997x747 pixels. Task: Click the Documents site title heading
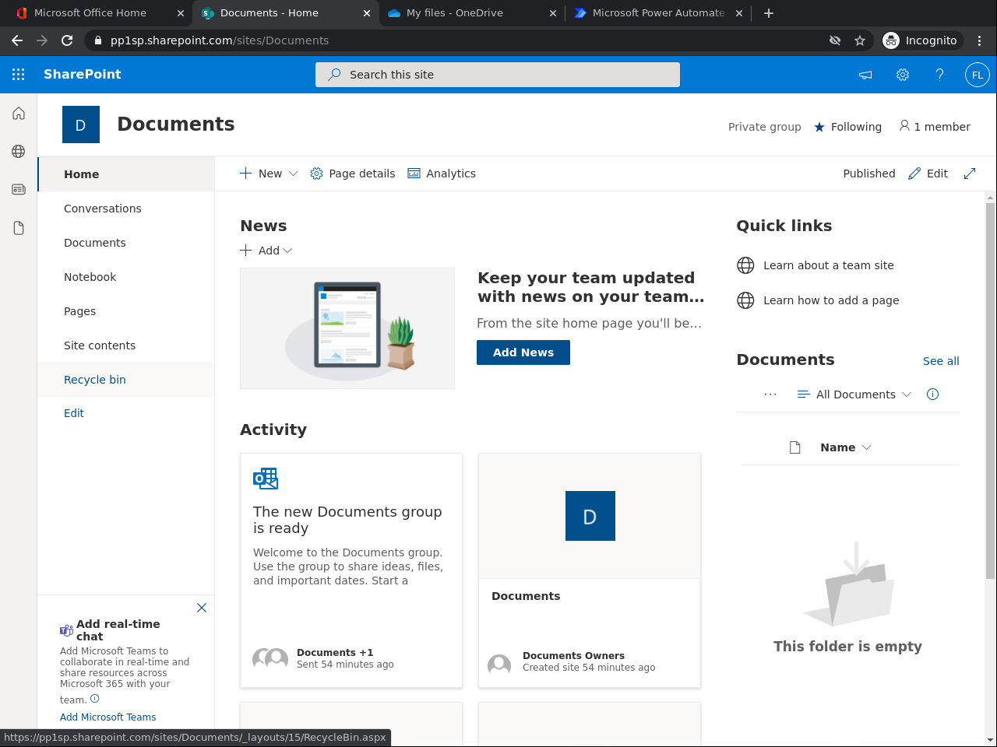click(x=176, y=124)
